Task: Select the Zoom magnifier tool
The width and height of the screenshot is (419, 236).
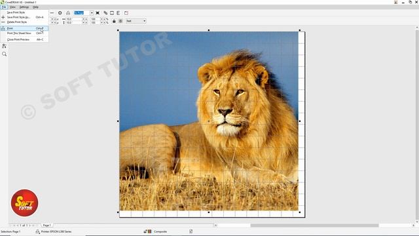Action: coord(5,54)
